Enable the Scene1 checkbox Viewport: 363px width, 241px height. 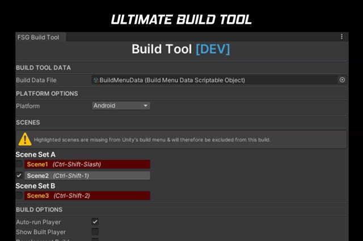[x=19, y=164]
